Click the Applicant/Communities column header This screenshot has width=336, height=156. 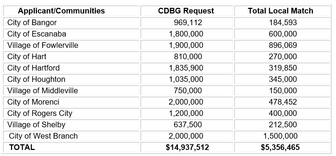click(x=61, y=11)
